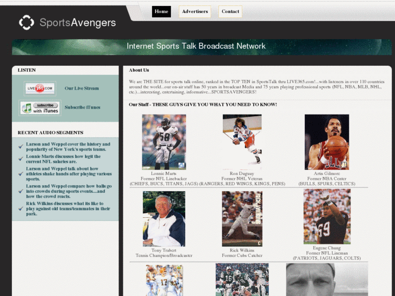Click the Lonnie Marts name caption
The width and height of the screenshot is (395, 296).
click(164, 173)
